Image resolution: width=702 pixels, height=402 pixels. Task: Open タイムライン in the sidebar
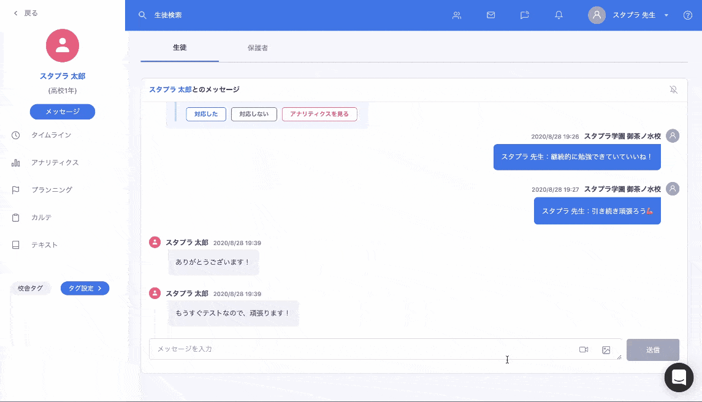coord(51,135)
